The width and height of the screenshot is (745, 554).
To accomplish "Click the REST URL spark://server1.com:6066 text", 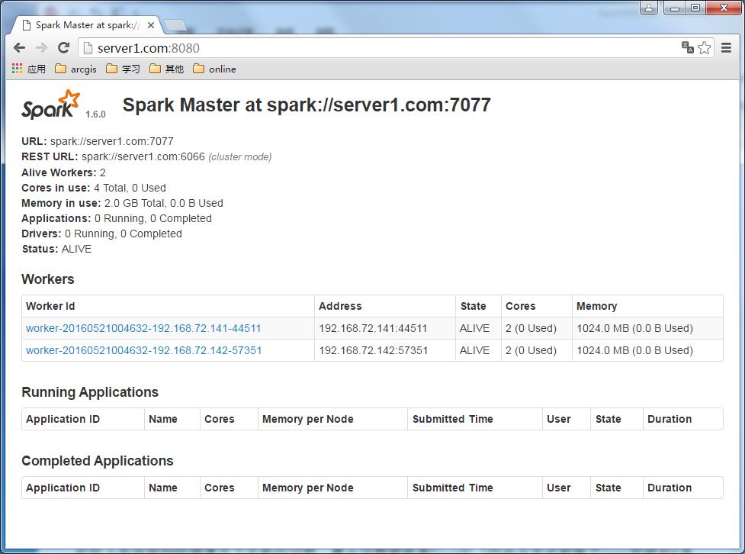I will coord(143,156).
